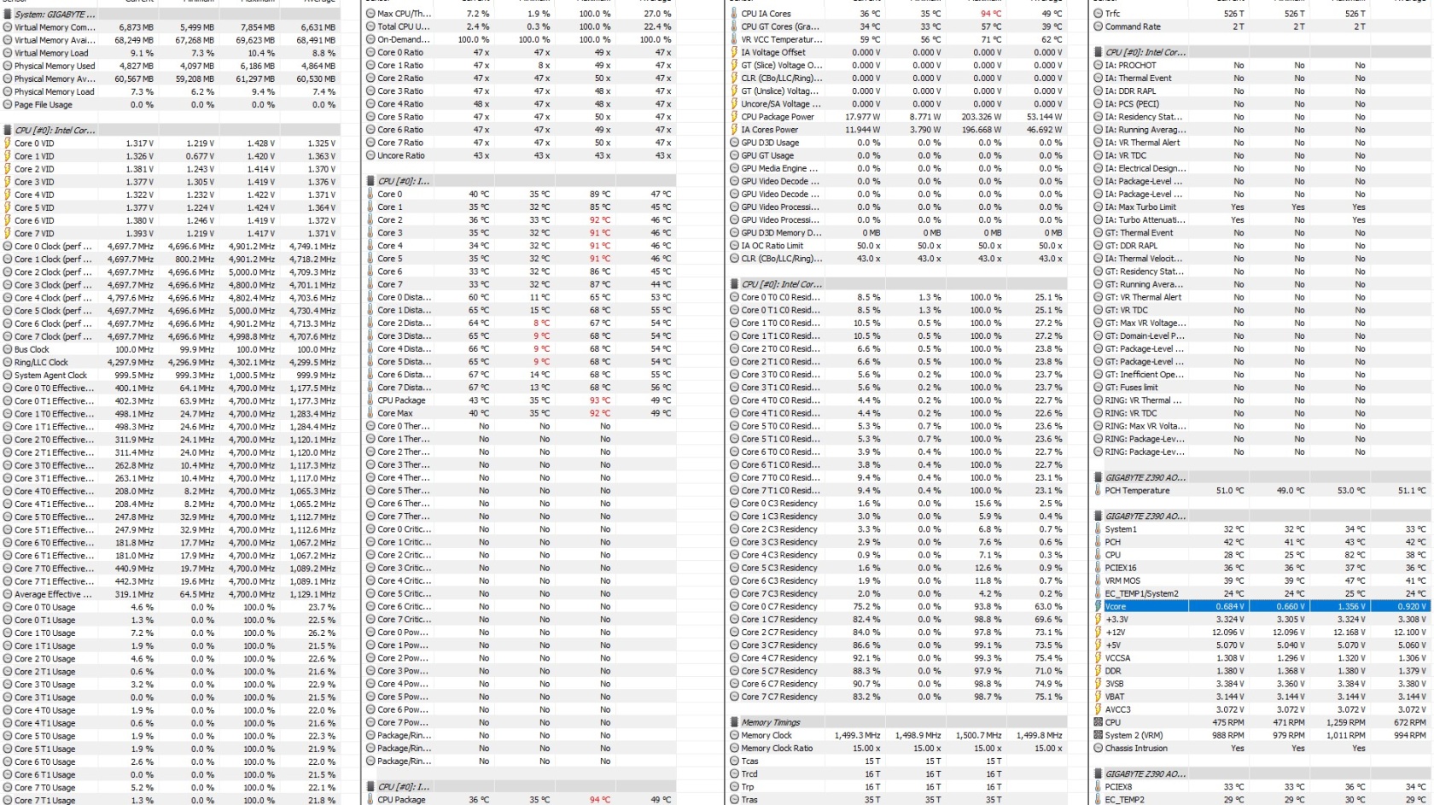Click the thermometer icon beside Core Max
Screen dimensions: 1434x805
(370, 413)
